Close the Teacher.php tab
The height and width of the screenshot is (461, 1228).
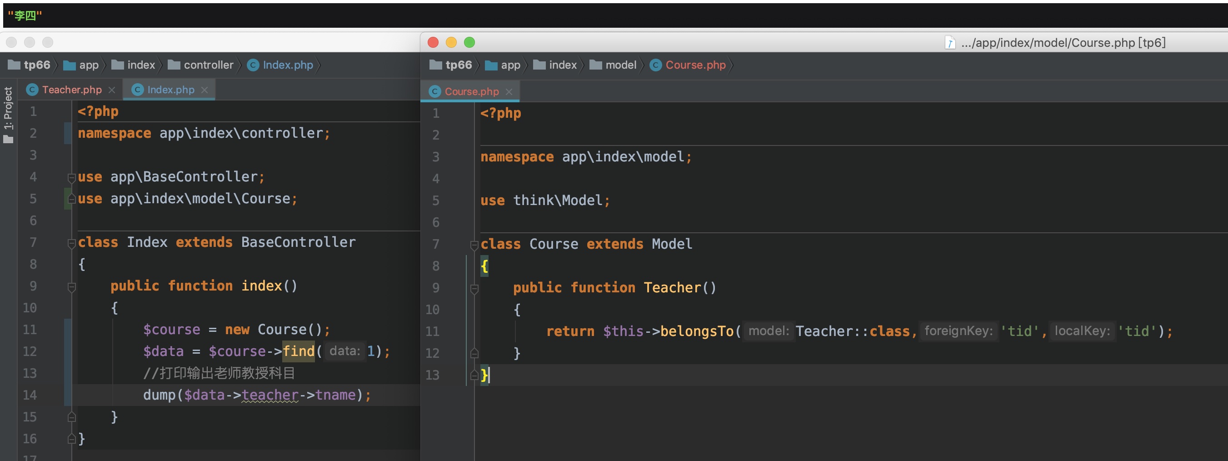tap(112, 90)
